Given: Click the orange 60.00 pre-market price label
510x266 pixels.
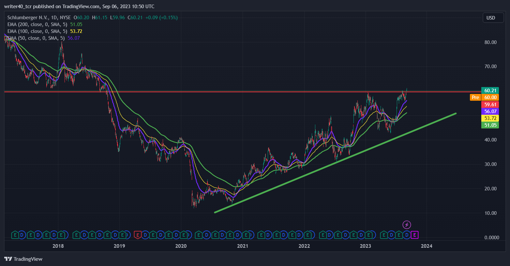Looking at the screenshot, I should [x=490, y=97].
